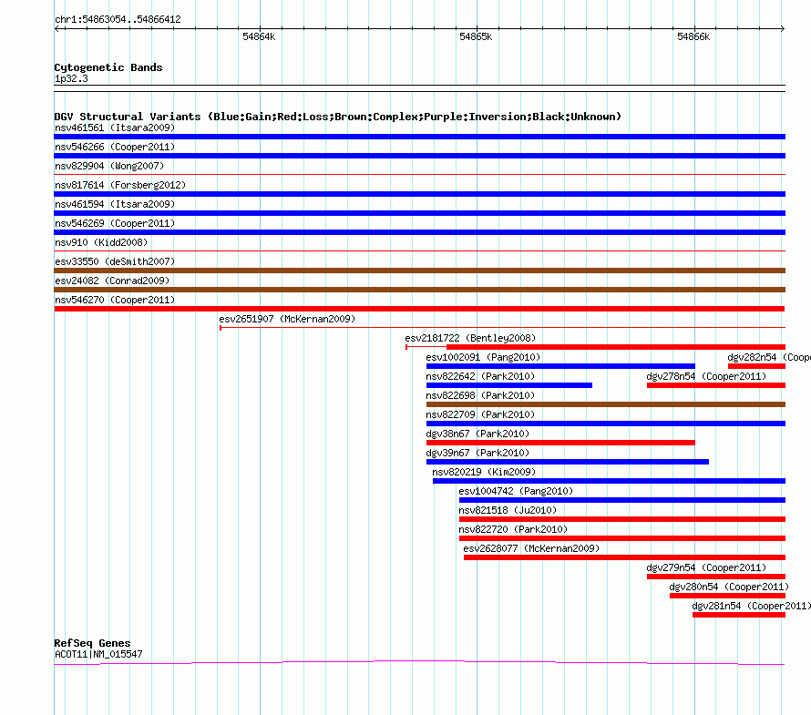Click the blue bar under nsv461561 (Itsara2009)

419,137
